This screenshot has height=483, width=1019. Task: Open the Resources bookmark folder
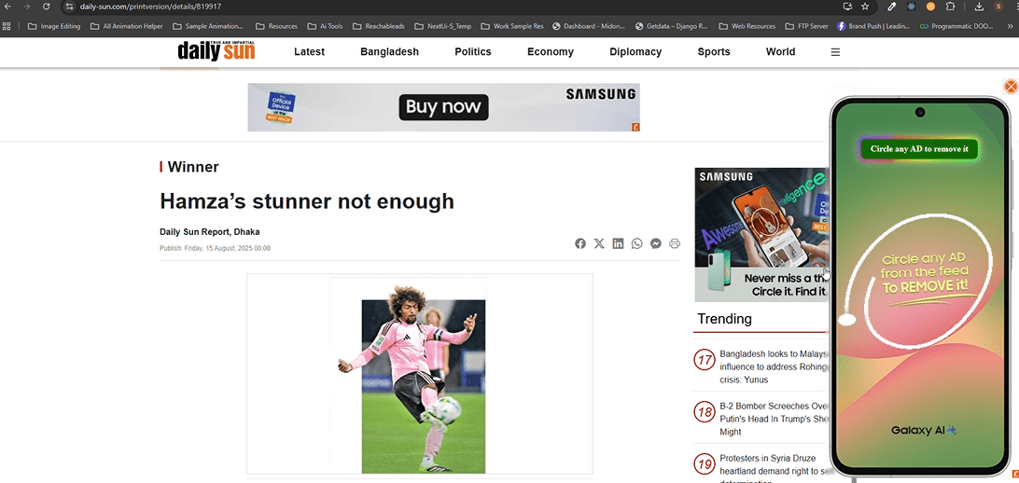[x=276, y=26]
